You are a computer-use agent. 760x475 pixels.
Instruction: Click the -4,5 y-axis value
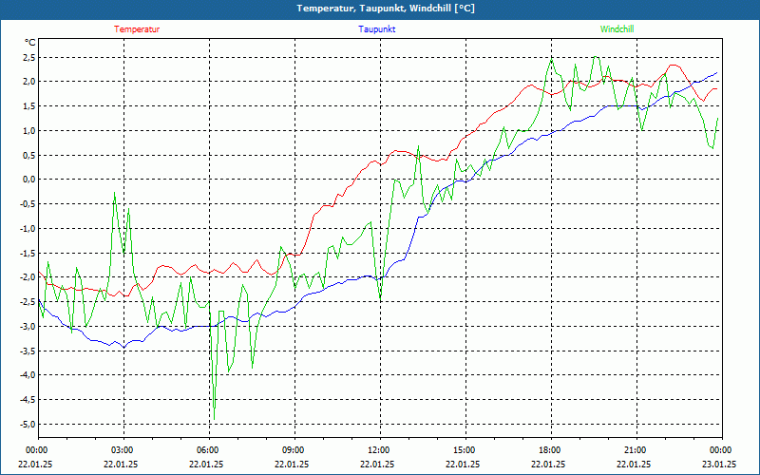pos(28,400)
